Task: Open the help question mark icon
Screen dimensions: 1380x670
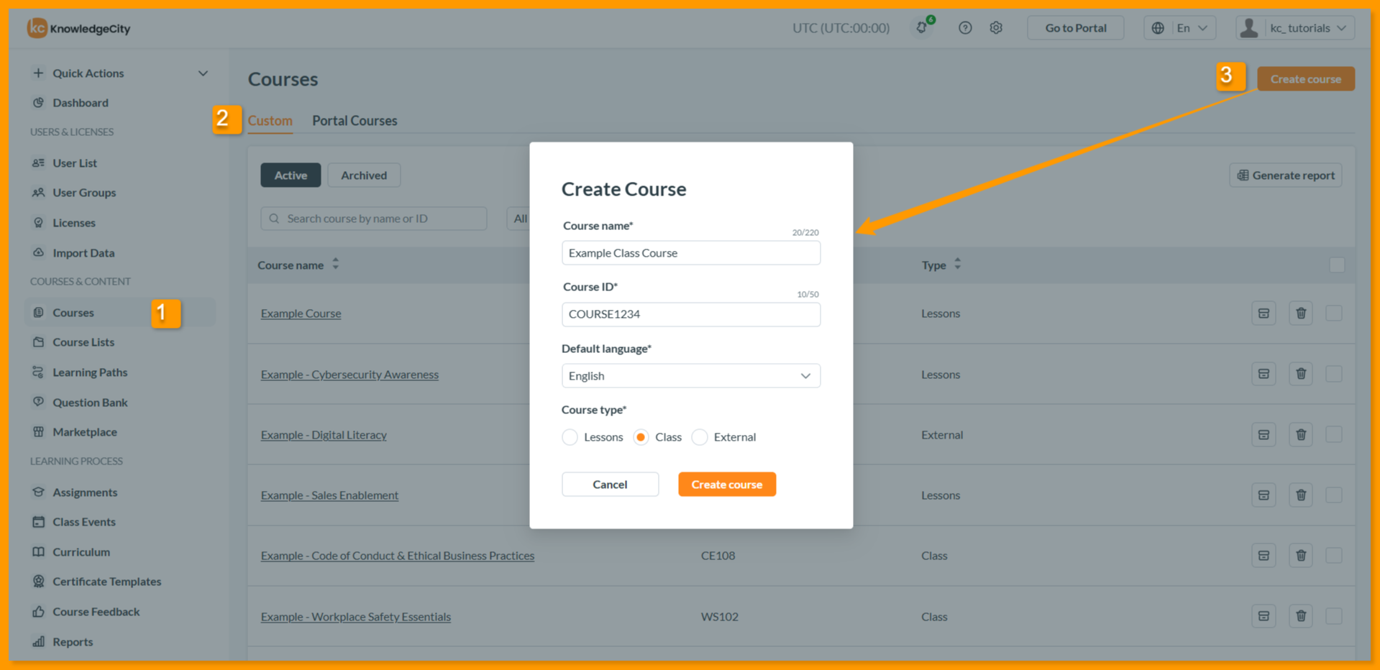Action: 965,28
